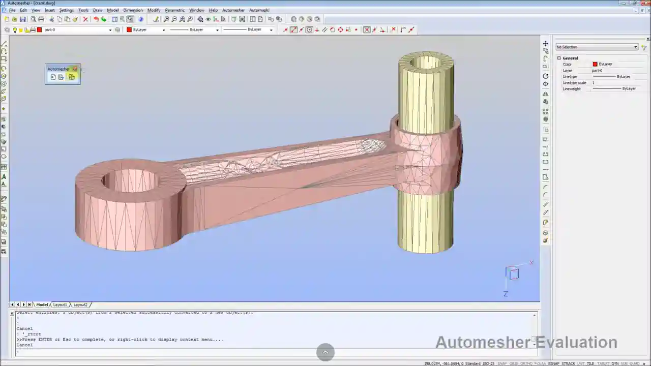The image size is (651, 366).
Task: Select the light bulb layer visibility icon
Action: point(15,29)
